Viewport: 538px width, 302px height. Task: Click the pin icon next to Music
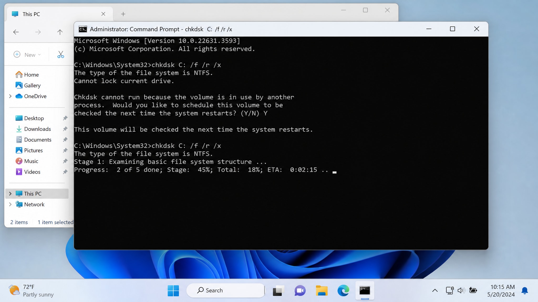pos(65,161)
